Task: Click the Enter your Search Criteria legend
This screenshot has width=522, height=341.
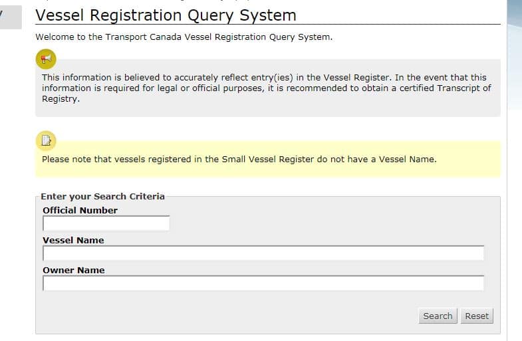Action: (x=102, y=196)
